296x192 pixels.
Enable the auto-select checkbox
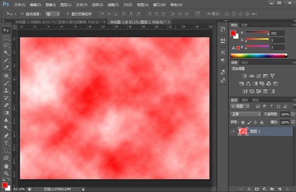point(22,14)
